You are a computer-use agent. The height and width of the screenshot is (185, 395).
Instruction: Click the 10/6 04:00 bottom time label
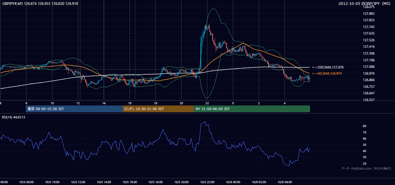pyautogui.click(x=285, y=182)
